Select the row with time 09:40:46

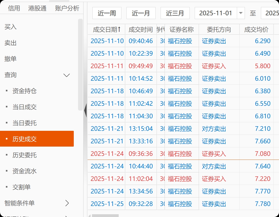click(183, 41)
